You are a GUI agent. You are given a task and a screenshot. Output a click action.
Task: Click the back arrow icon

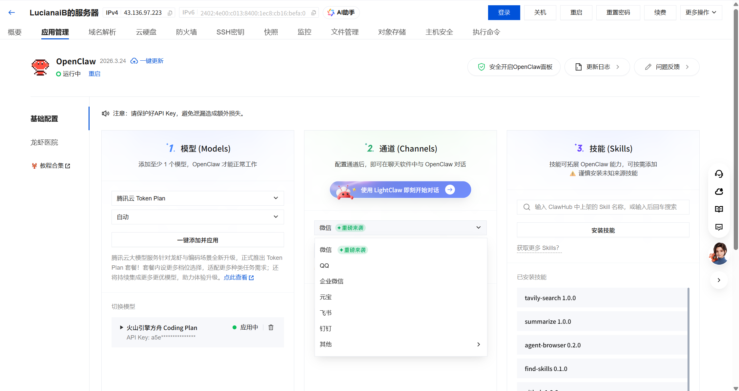[12, 12]
